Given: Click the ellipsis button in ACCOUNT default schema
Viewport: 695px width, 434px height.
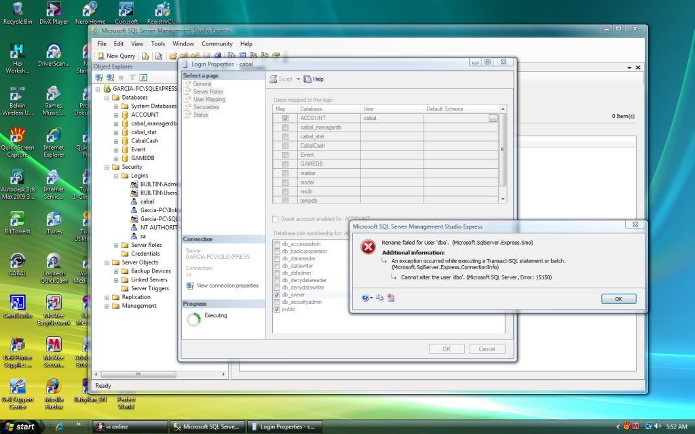Looking at the screenshot, I should click(493, 118).
